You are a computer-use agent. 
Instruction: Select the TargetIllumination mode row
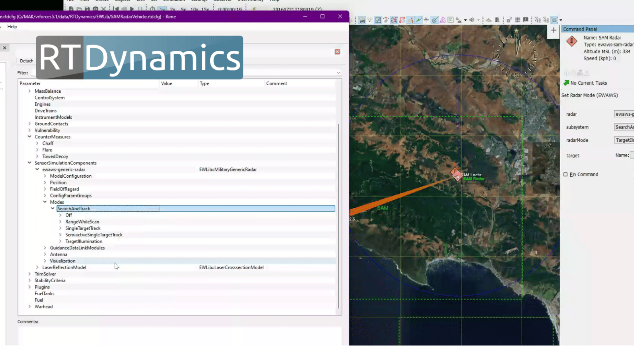(x=84, y=241)
